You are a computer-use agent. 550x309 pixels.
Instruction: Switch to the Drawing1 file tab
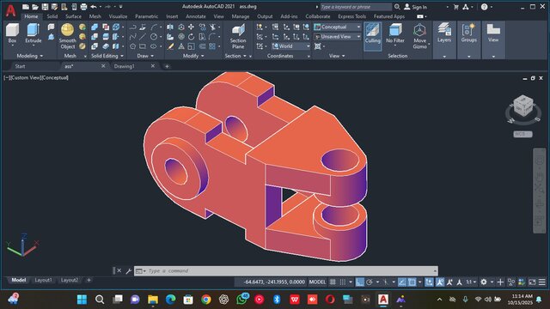coord(124,66)
